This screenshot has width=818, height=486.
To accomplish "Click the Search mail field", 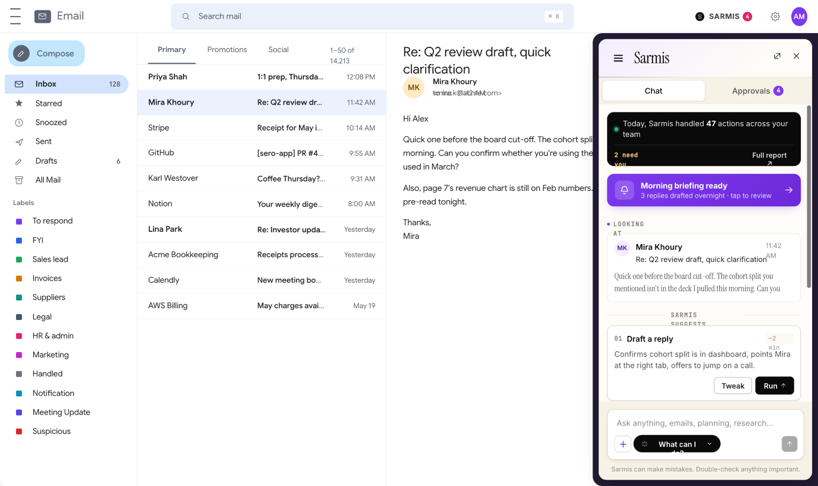I will click(x=372, y=17).
